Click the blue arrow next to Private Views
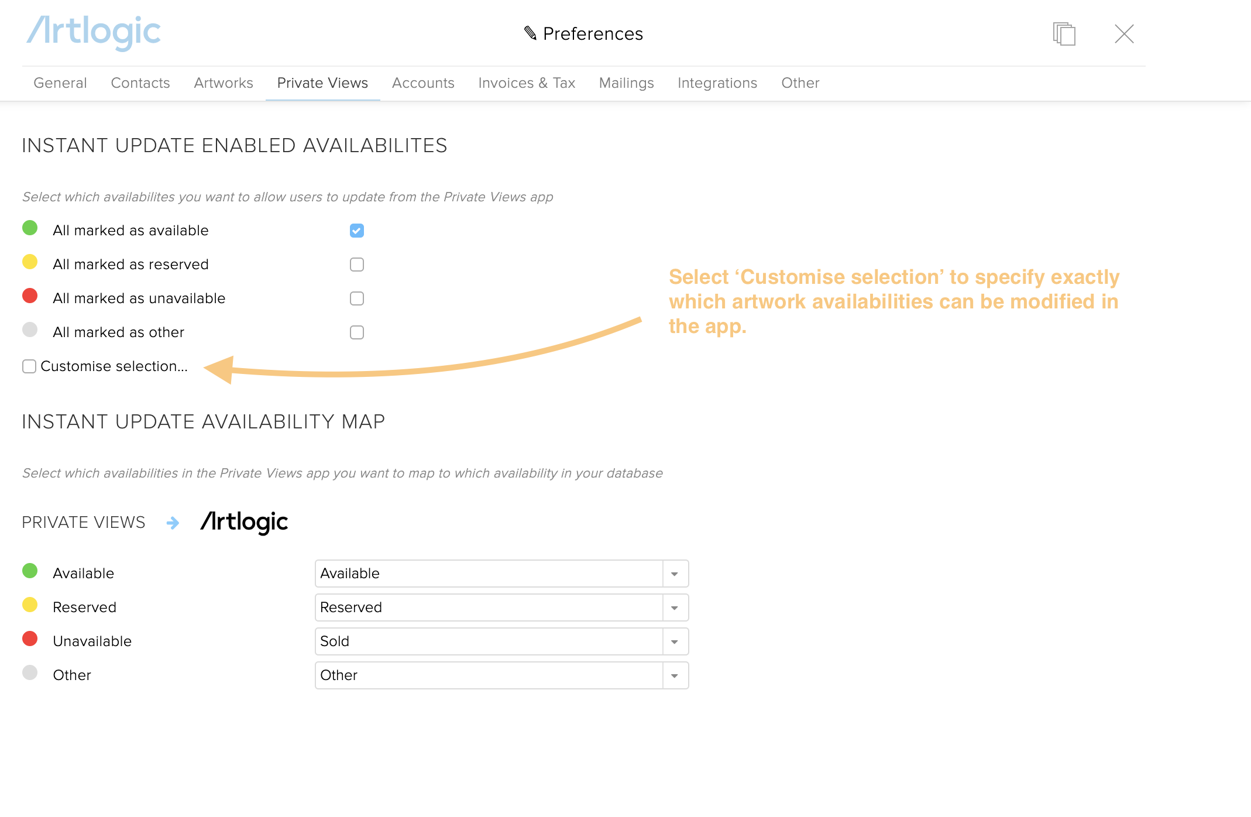Image resolution: width=1251 pixels, height=817 pixels. pyautogui.click(x=173, y=523)
